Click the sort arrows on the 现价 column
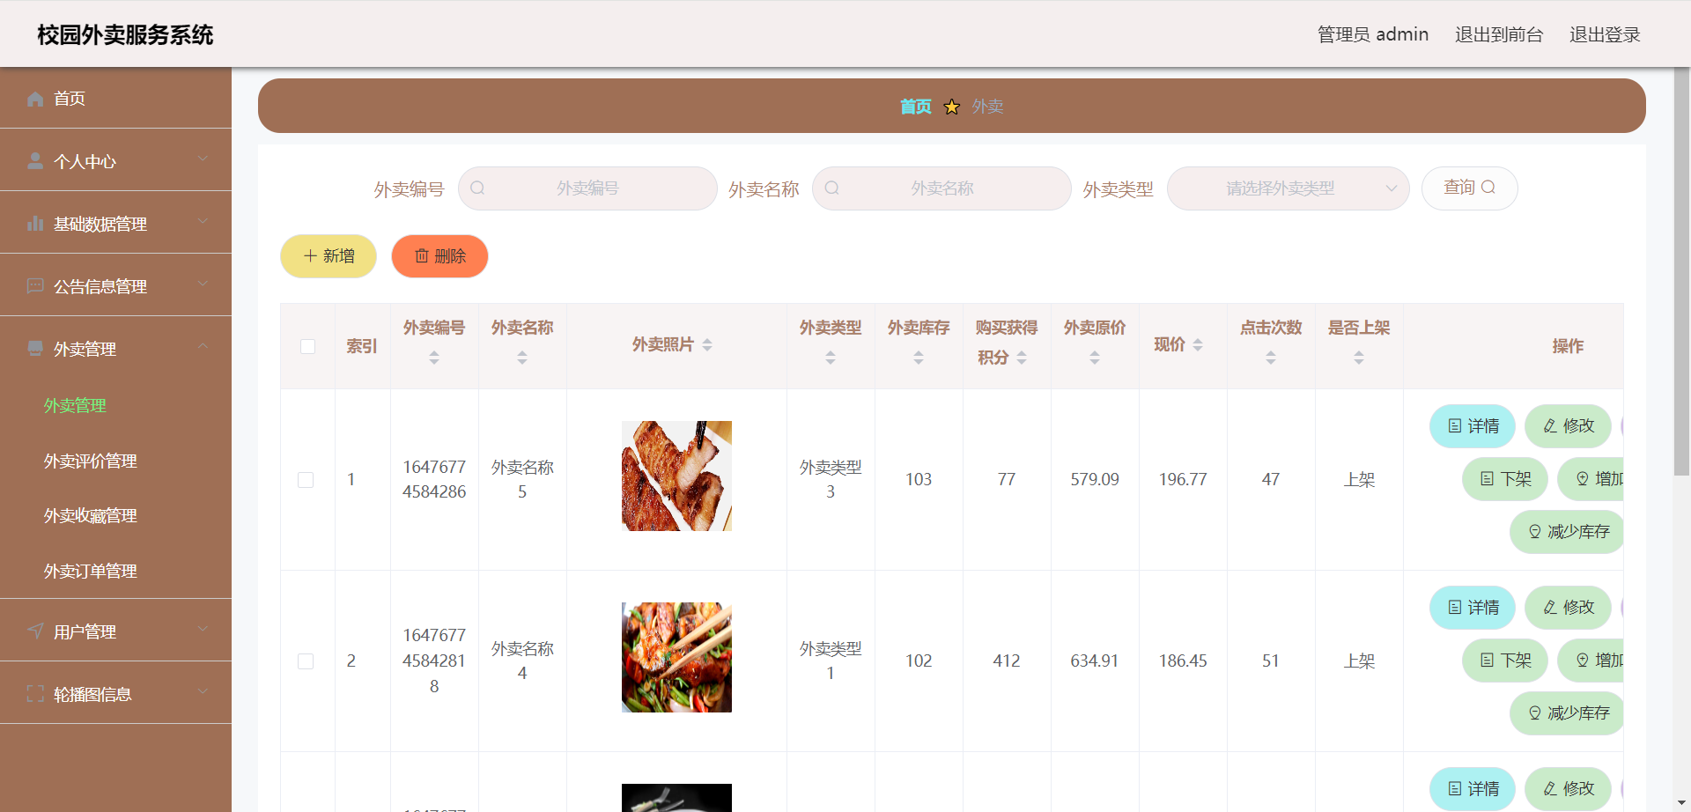 click(1198, 345)
